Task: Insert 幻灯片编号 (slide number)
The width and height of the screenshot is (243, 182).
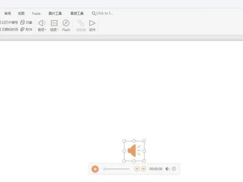Action: [x=9, y=22]
